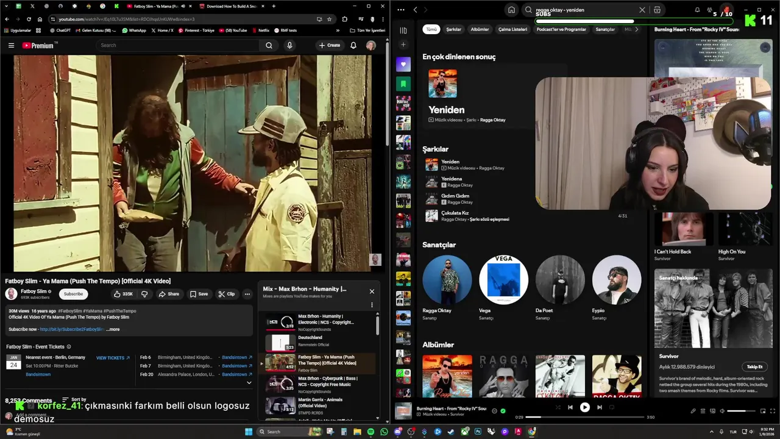Toggle Spotify repeat mode
The height and width of the screenshot is (439, 780).
612,407
